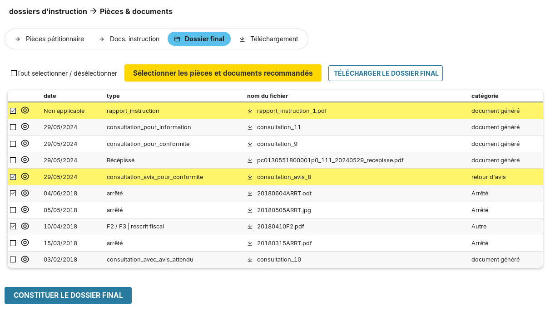Click the download icon for 20180315ARRT.pdf
The image size is (550, 315).
coord(250,243)
